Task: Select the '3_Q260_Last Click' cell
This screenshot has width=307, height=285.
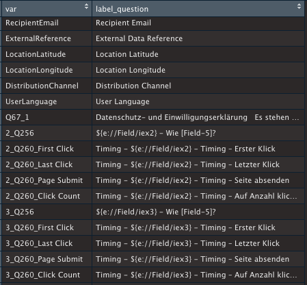Action: (47, 243)
